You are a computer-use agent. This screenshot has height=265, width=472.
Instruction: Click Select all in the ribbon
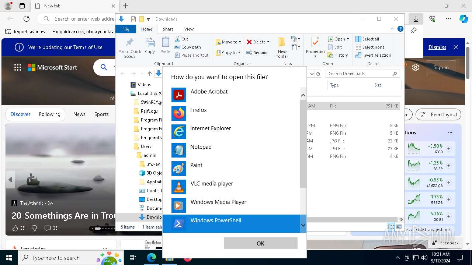click(x=367, y=39)
